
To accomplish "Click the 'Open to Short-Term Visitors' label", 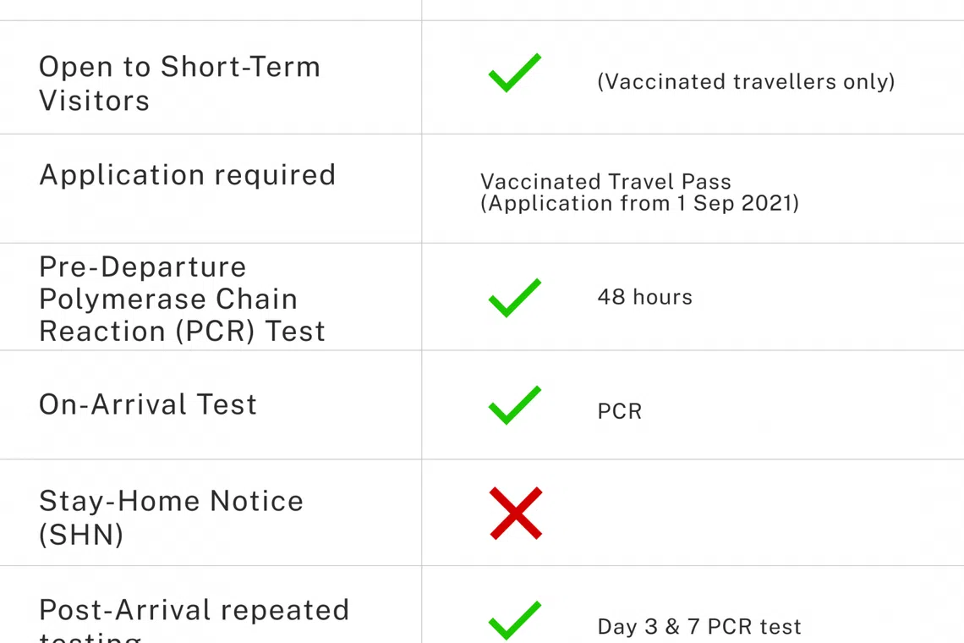I will point(179,67).
